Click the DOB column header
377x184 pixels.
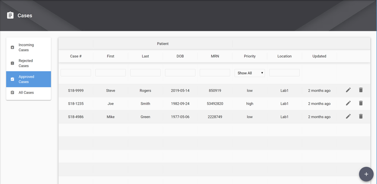[x=180, y=56]
